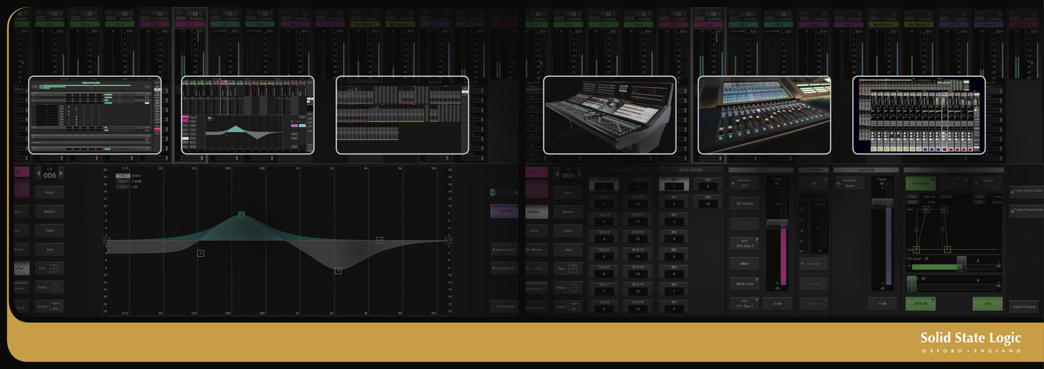
Task: Select EQ band 2 handle on curve
Action: (241, 214)
